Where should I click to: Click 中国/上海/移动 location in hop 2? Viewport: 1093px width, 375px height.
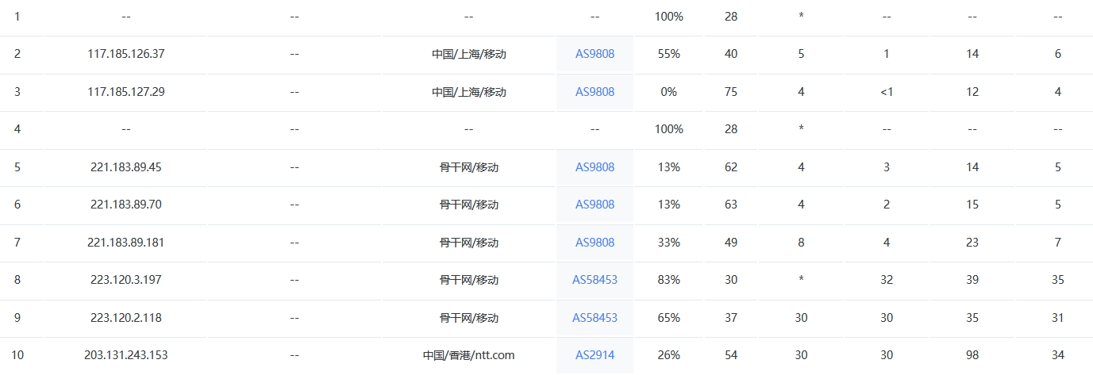click(468, 54)
